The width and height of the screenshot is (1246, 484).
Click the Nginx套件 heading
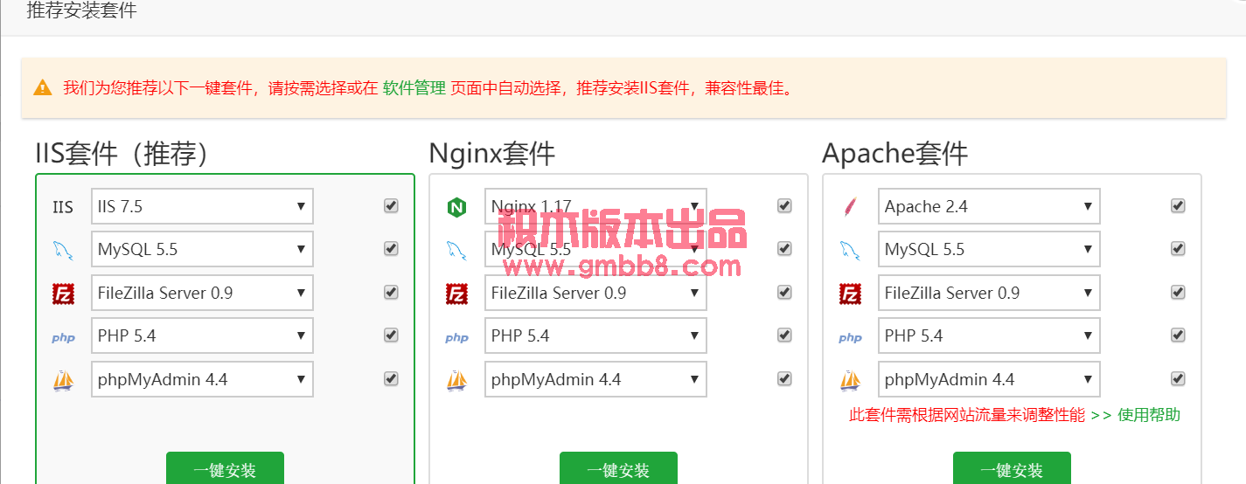[491, 153]
